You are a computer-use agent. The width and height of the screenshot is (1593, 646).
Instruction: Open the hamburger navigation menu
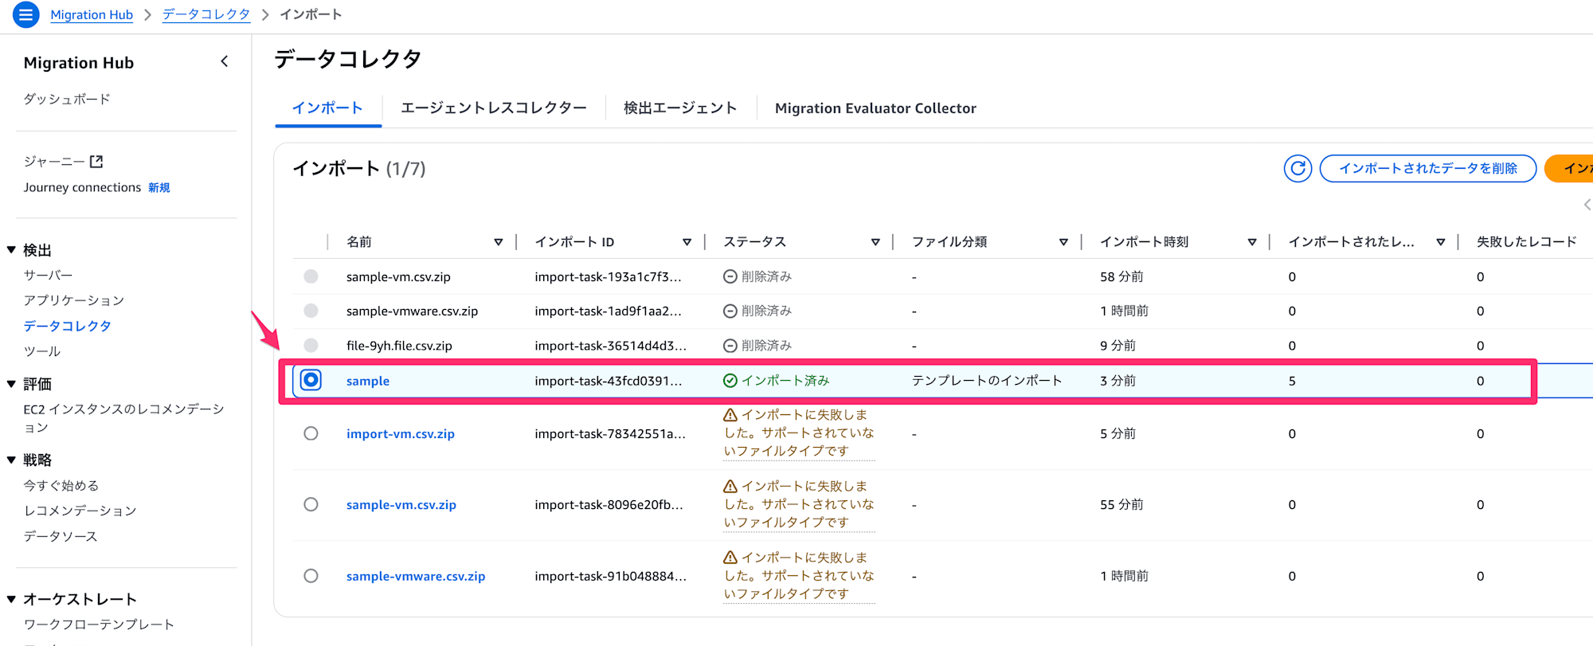25,14
